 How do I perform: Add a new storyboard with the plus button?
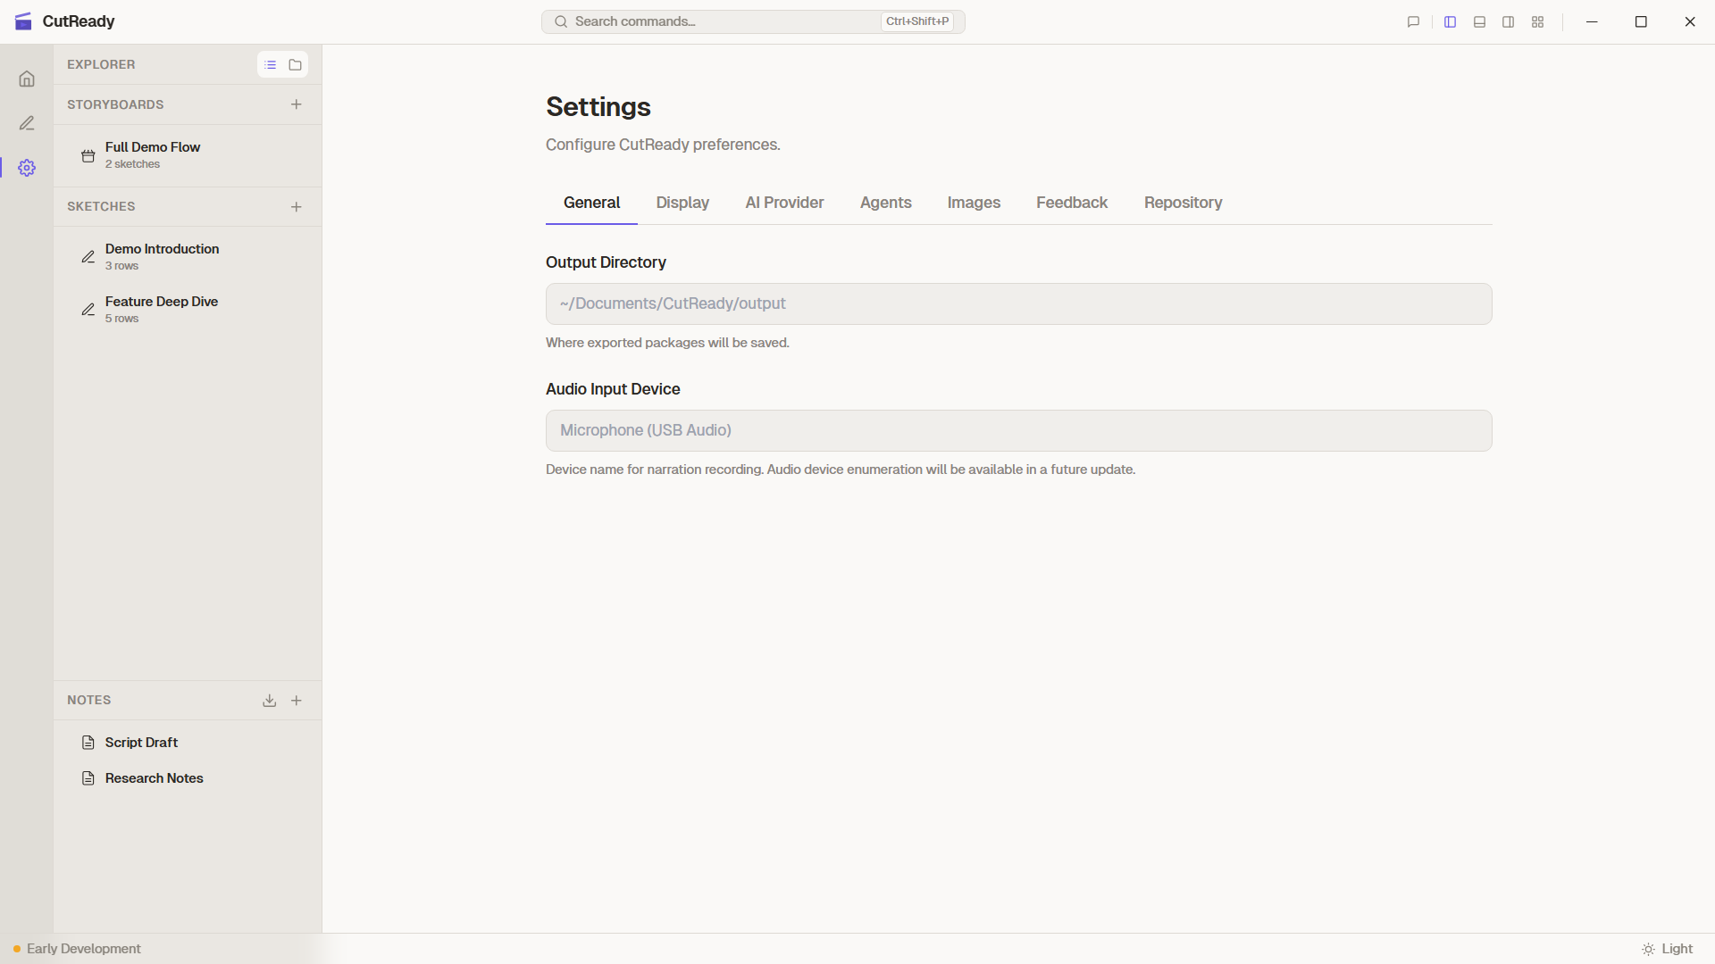coord(297,104)
